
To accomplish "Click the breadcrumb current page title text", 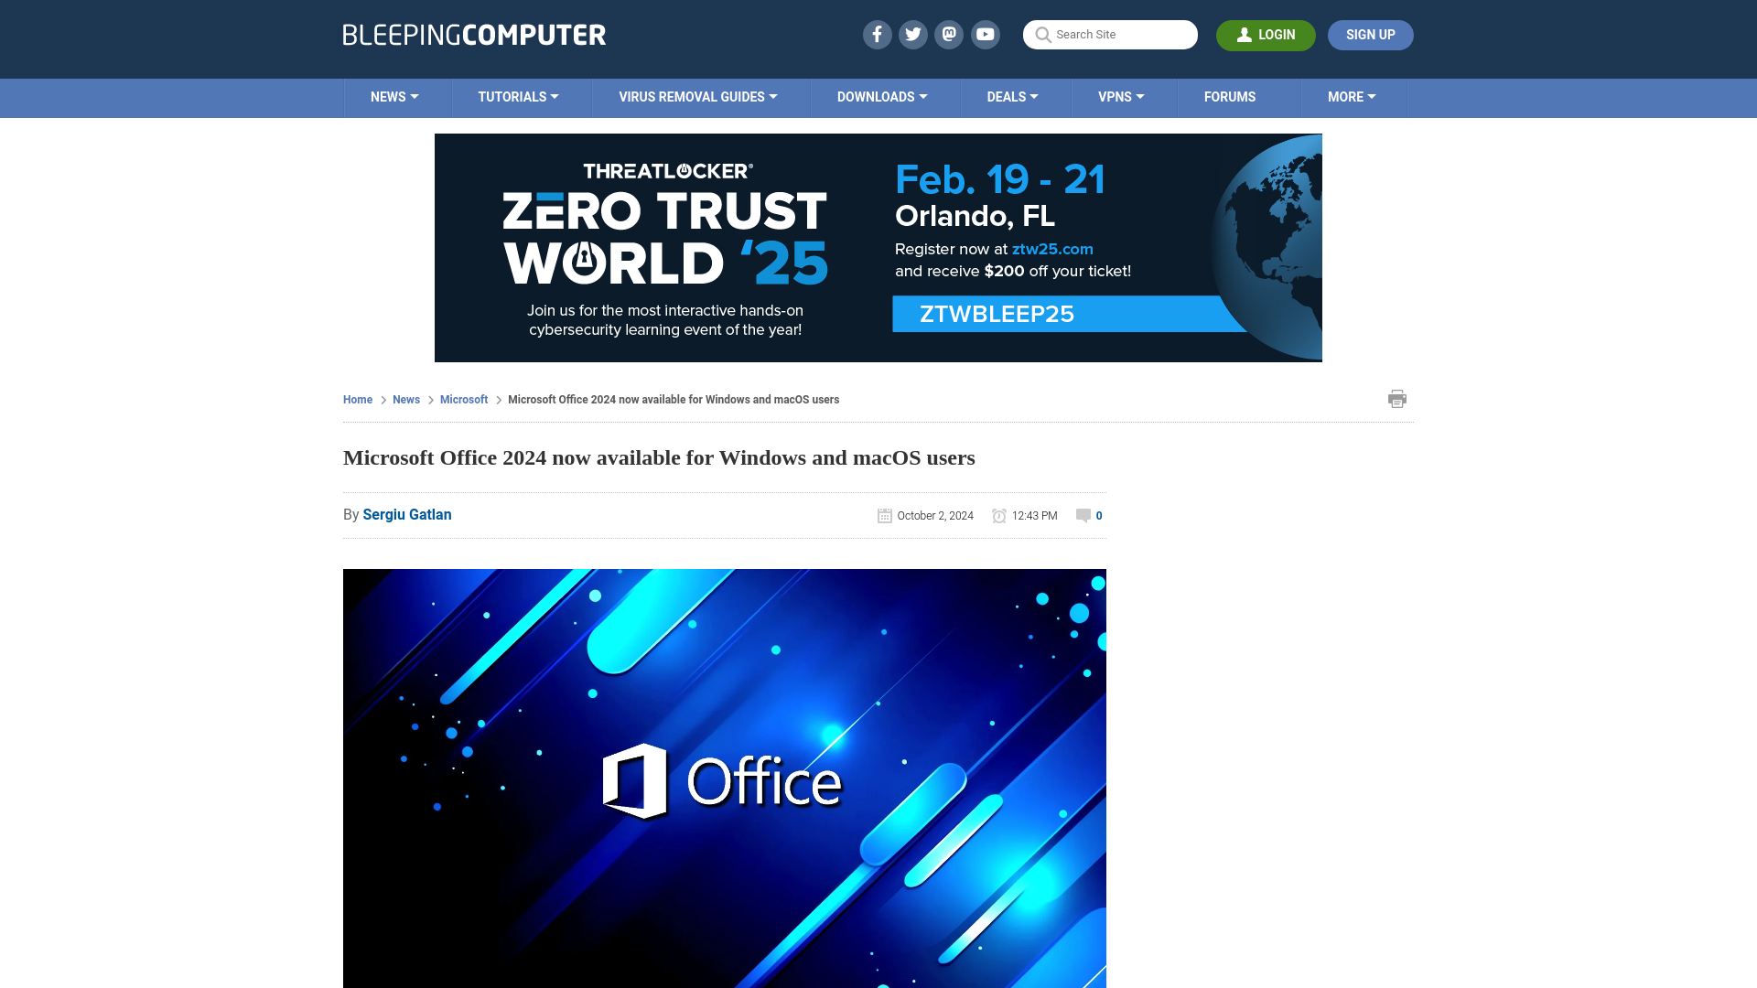I will pyautogui.click(x=674, y=400).
